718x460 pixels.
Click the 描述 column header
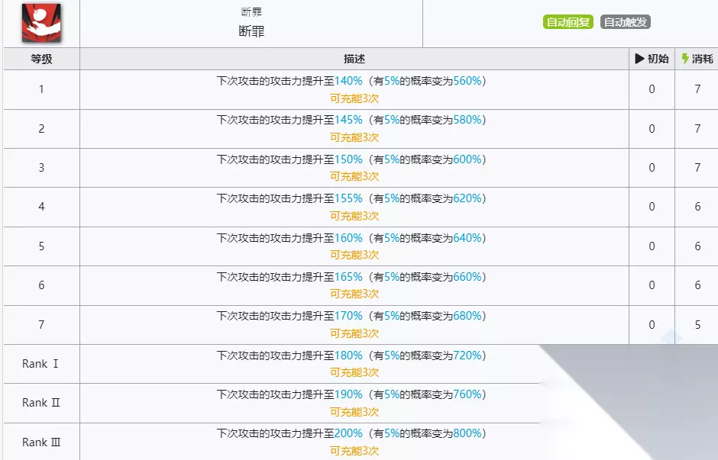[354, 59]
